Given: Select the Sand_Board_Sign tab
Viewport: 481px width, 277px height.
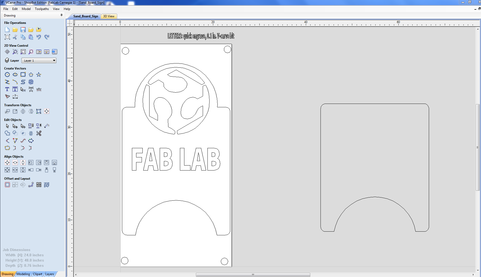Looking at the screenshot, I should point(85,16).
